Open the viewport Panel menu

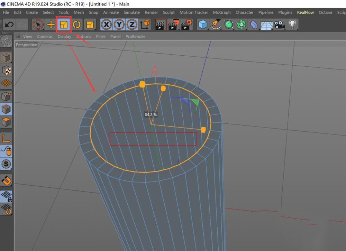click(116, 37)
